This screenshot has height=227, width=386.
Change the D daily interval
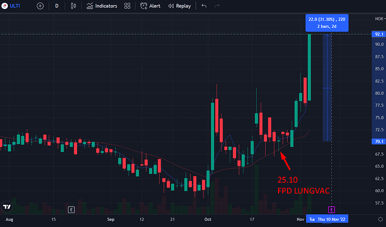pyautogui.click(x=57, y=6)
